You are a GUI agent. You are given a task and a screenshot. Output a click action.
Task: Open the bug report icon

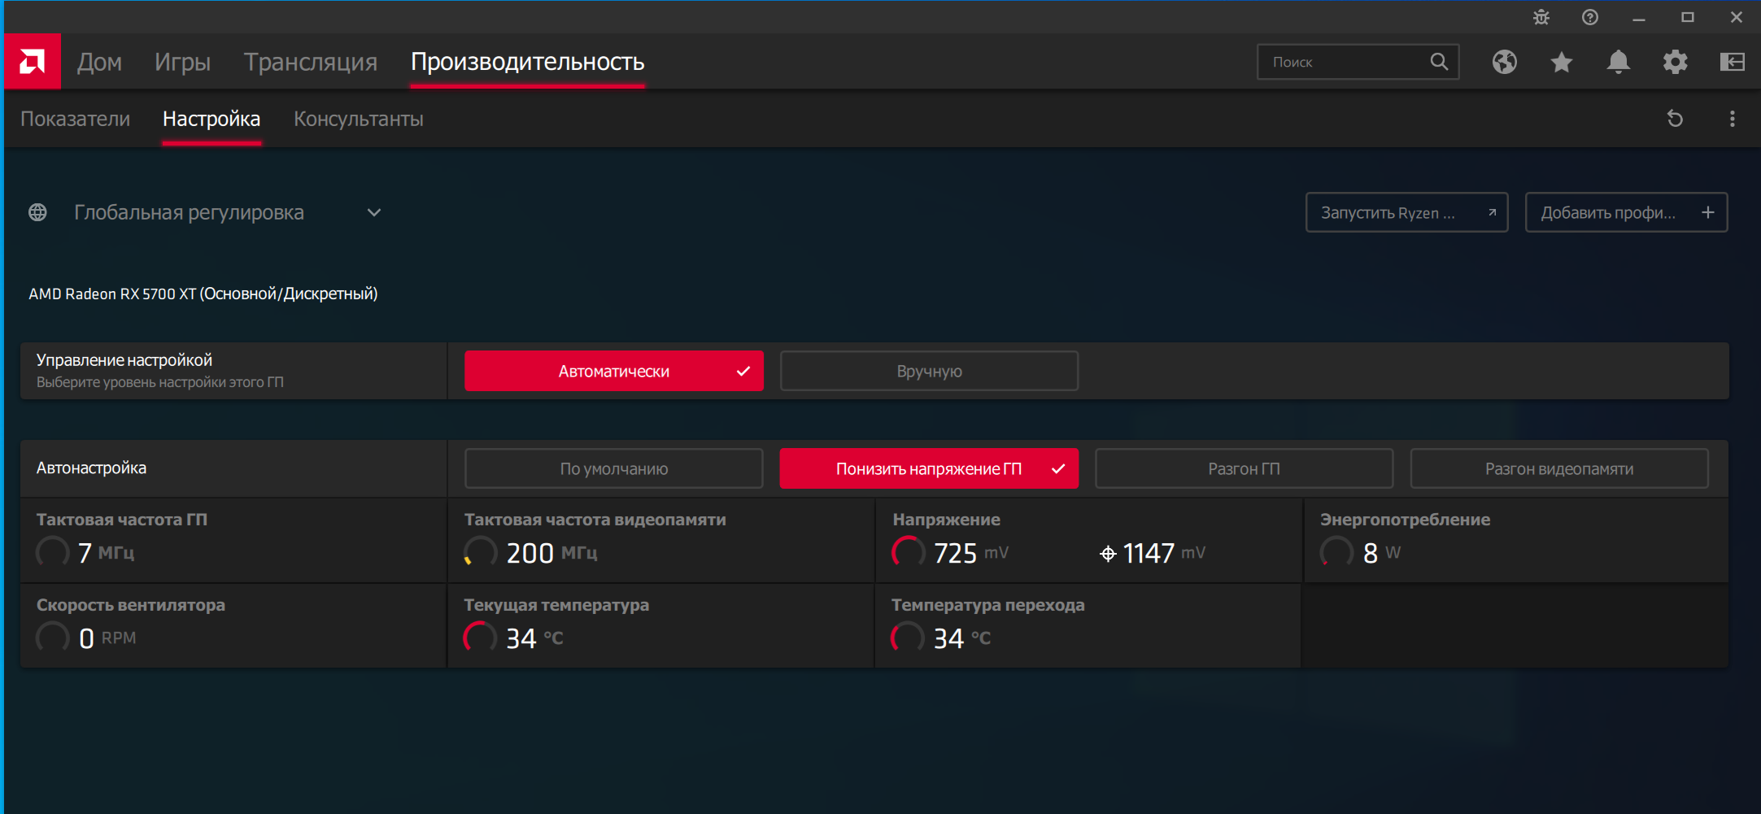pos(1541,17)
